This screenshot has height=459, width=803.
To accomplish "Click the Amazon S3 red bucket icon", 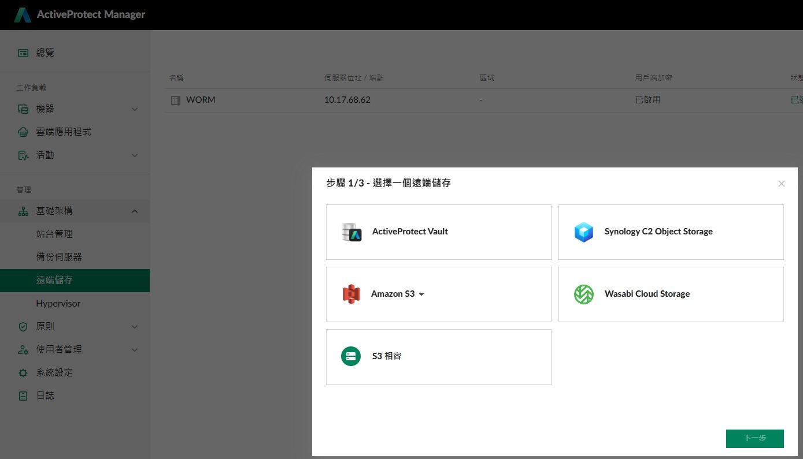I will (x=351, y=294).
